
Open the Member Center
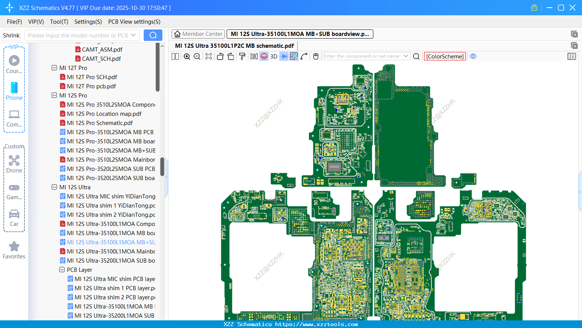click(x=198, y=34)
